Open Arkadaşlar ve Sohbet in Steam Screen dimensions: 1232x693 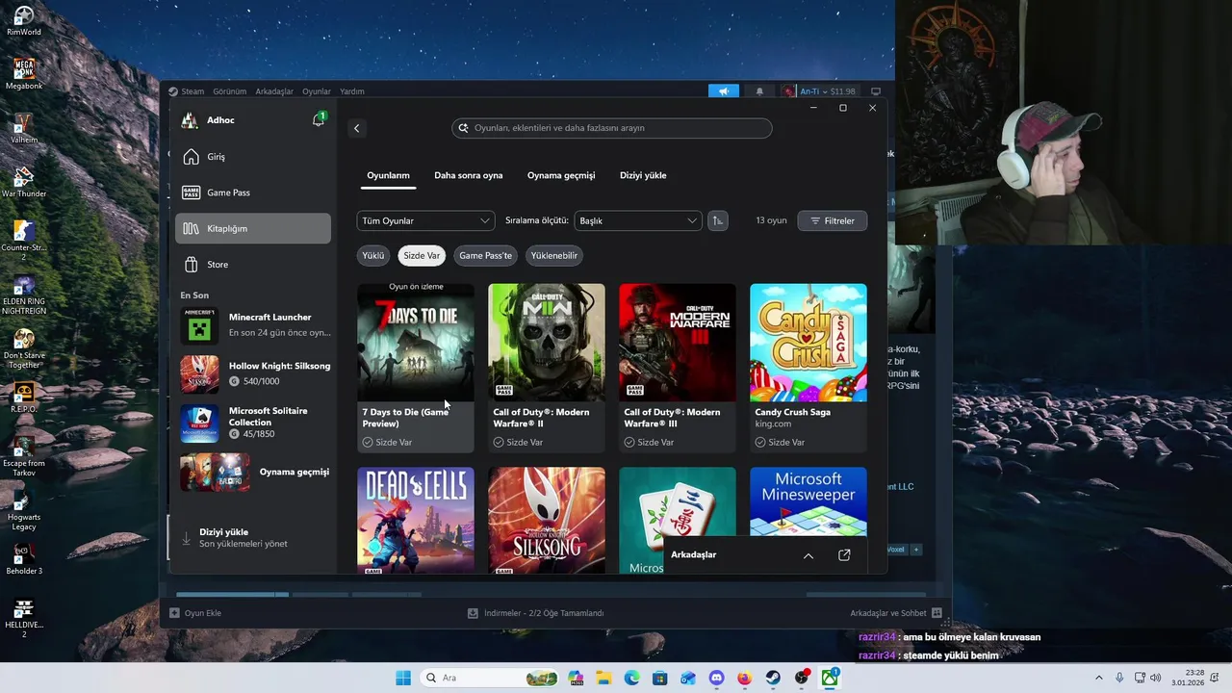(x=895, y=613)
